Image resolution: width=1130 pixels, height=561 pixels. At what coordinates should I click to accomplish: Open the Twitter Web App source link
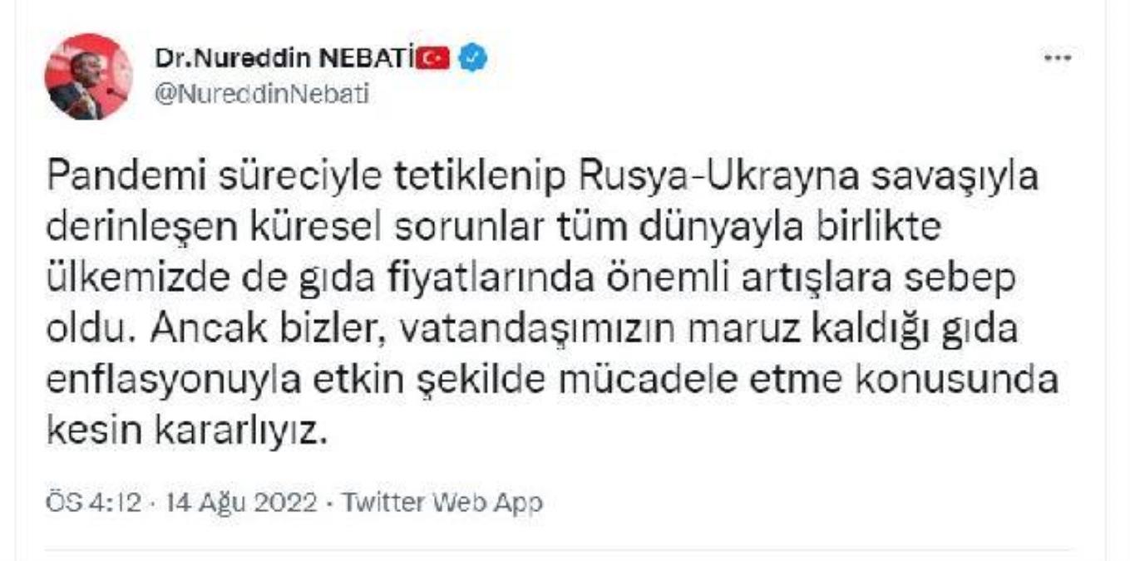tap(442, 502)
